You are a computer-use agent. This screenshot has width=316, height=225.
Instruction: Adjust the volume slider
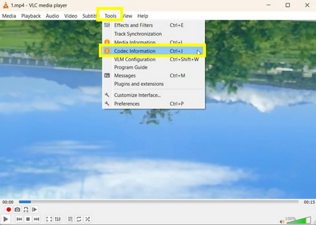pos(299,220)
